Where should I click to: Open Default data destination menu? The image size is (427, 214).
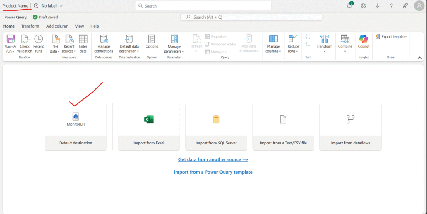129,44
